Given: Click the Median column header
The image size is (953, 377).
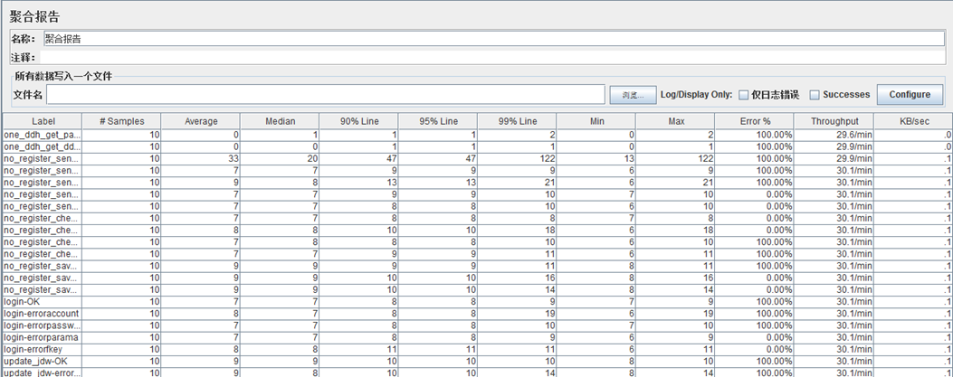Looking at the screenshot, I should pyautogui.click(x=280, y=121).
